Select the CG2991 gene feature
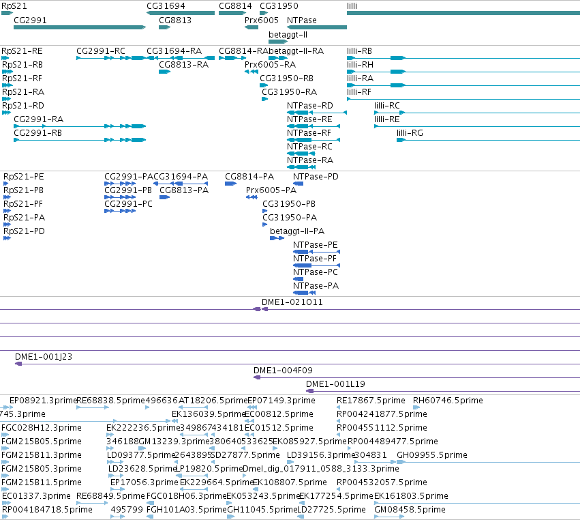This screenshot has height=520, width=580. [80, 27]
